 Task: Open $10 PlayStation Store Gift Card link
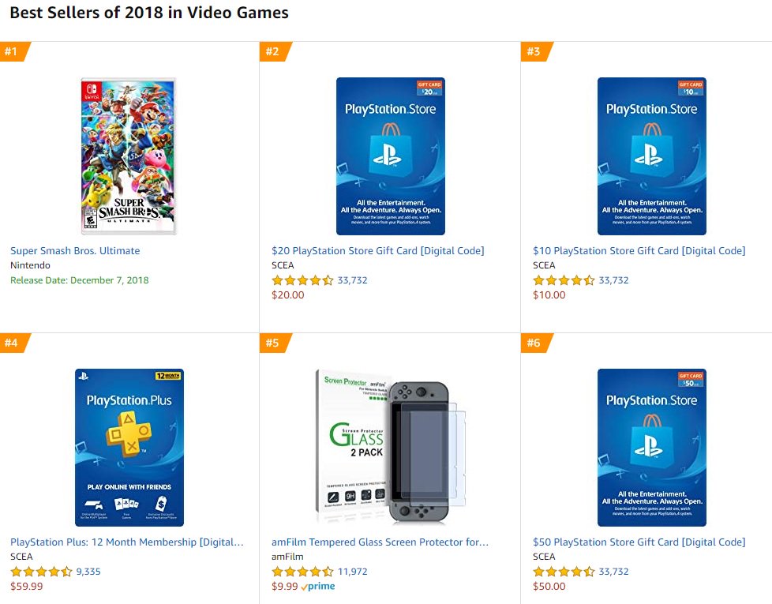pyautogui.click(x=639, y=250)
